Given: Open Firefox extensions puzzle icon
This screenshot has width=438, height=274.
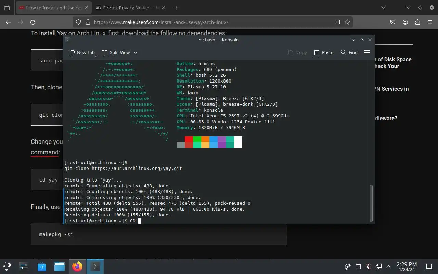Looking at the screenshot, I should (x=417, y=22).
